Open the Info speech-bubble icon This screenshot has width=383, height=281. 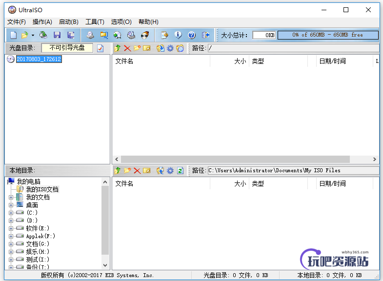pyautogui.click(x=178, y=35)
